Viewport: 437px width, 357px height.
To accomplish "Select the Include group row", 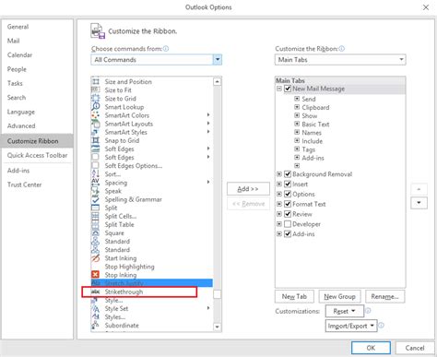I will point(312,141).
